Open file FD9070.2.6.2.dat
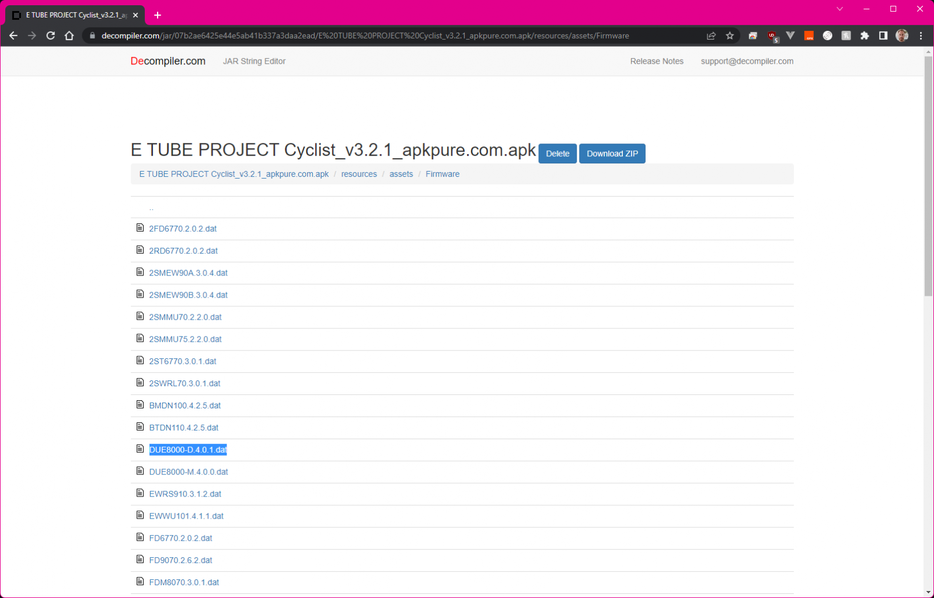The image size is (934, 598). (x=181, y=561)
